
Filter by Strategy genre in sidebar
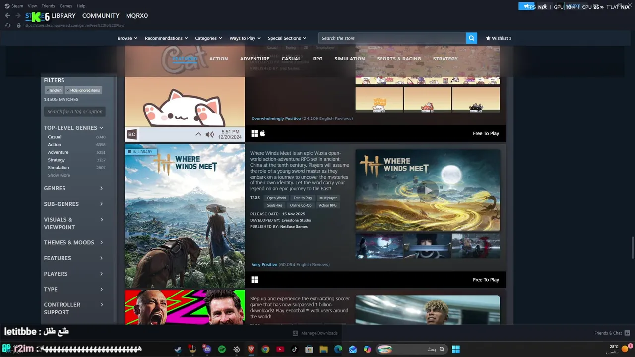tap(56, 160)
